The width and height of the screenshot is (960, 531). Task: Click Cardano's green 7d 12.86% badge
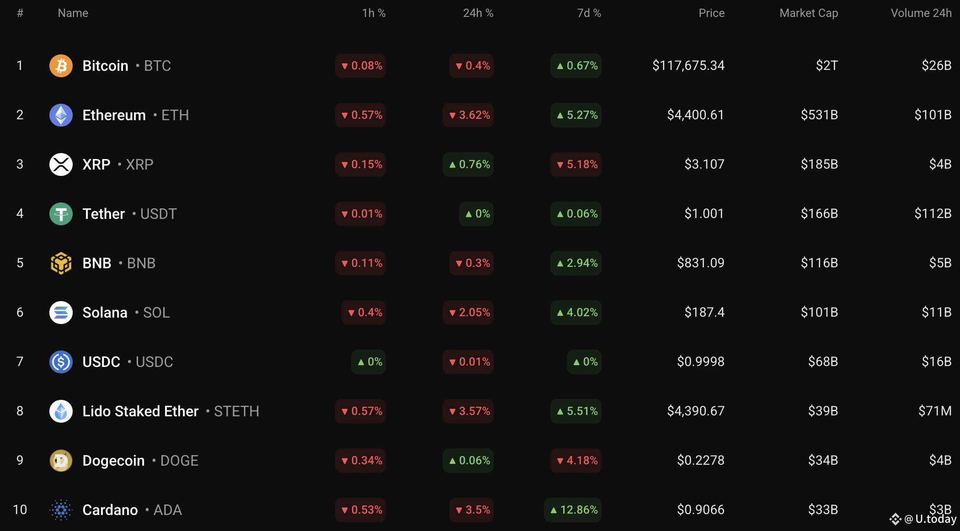click(x=573, y=510)
